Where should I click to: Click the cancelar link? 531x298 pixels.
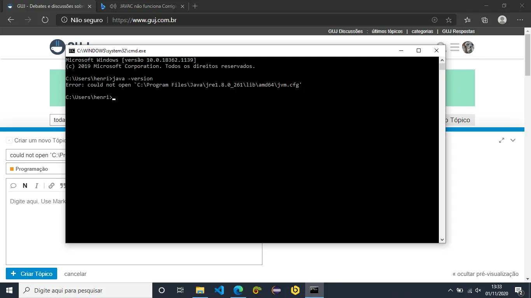pyautogui.click(x=75, y=274)
